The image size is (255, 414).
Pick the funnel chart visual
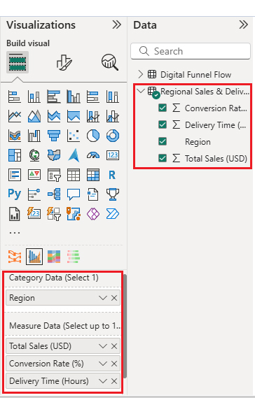tap(54, 136)
